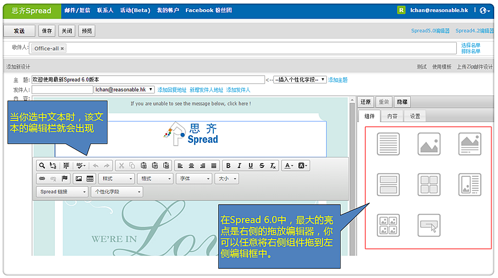Click the Select All icon
The height and width of the screenshot is (278, 498).
(x=66, y=165)
